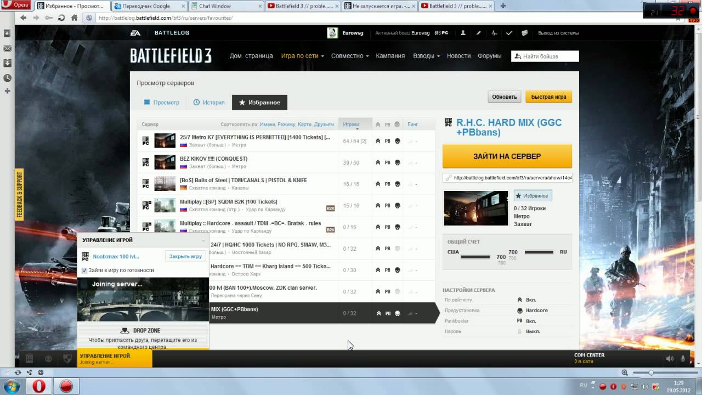Open the 'Кампания' menu item
Screen dimensions: 702x395
390,56
